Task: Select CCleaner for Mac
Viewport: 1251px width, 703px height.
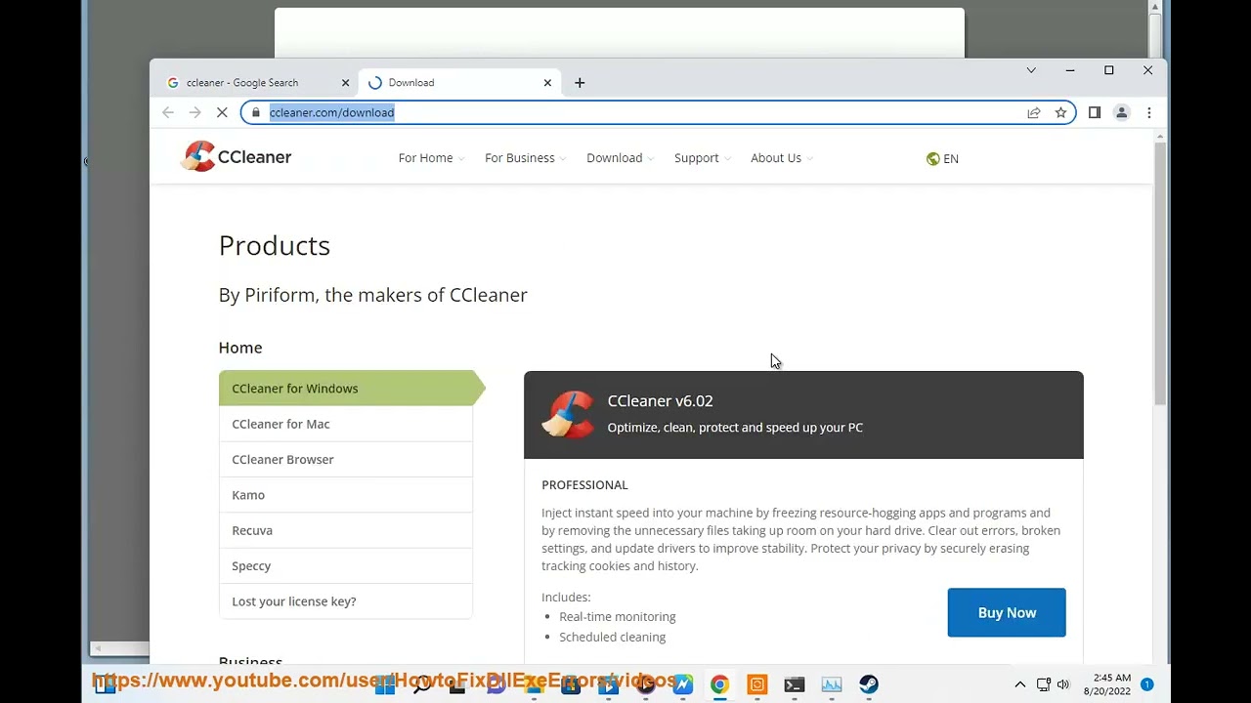Action: click(x=345, y=424)
